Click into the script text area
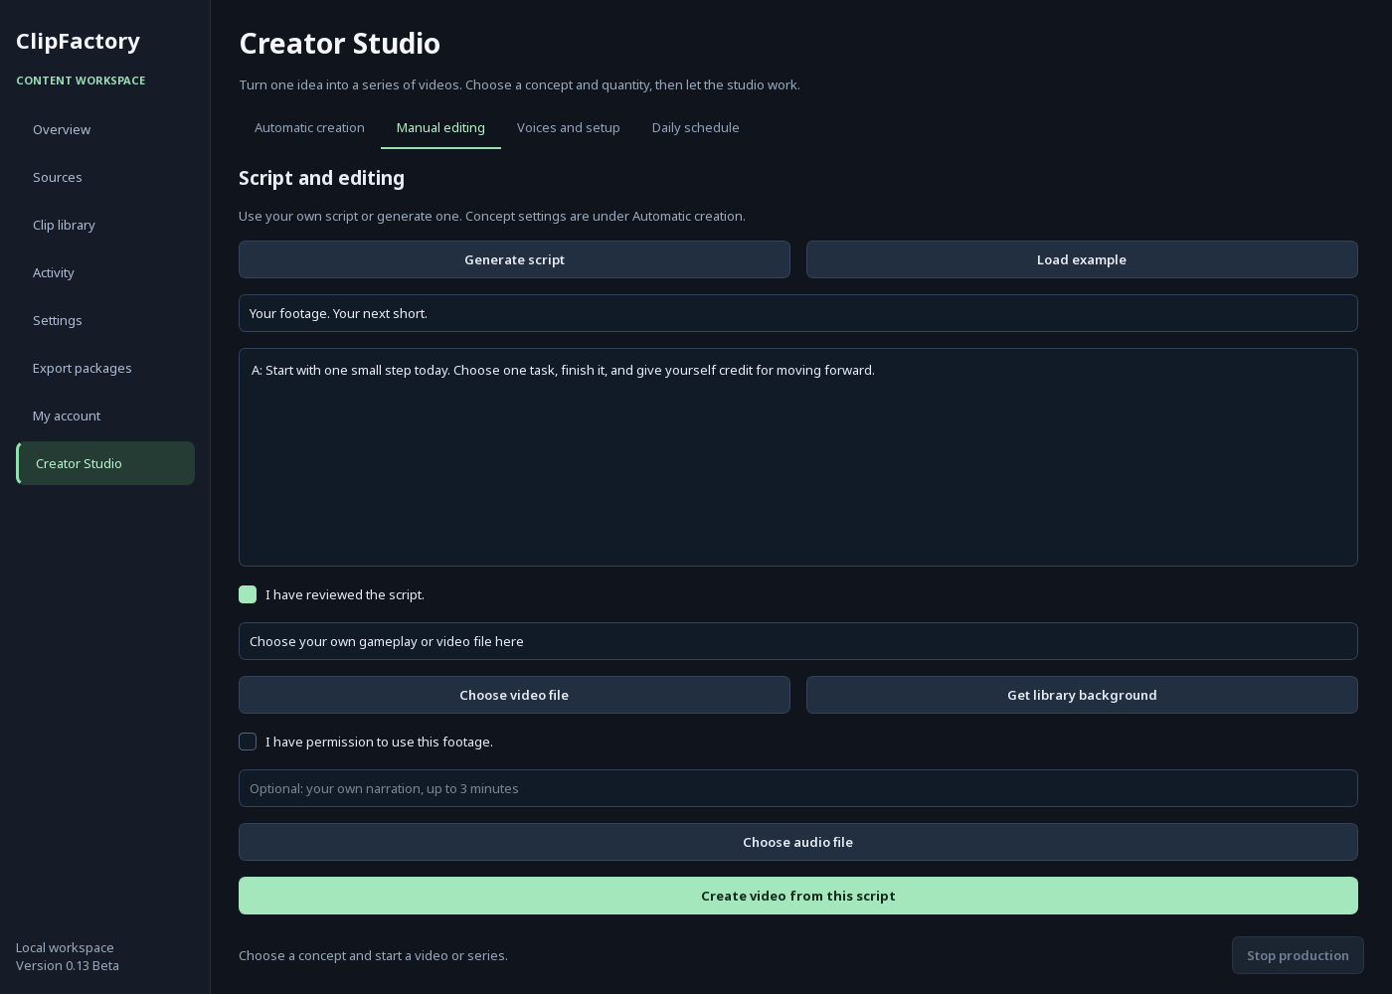 tap(798, 457)
